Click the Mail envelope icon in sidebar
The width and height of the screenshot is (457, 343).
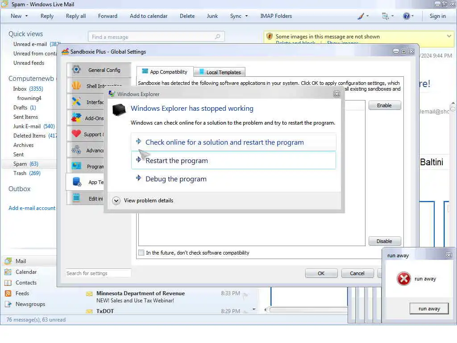tap(8, 261)
